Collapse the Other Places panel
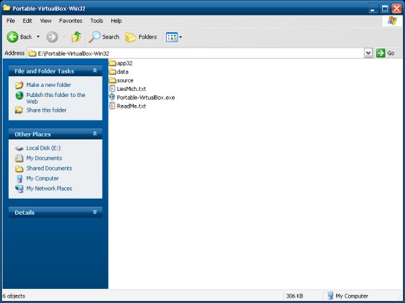 pos(94,134)
